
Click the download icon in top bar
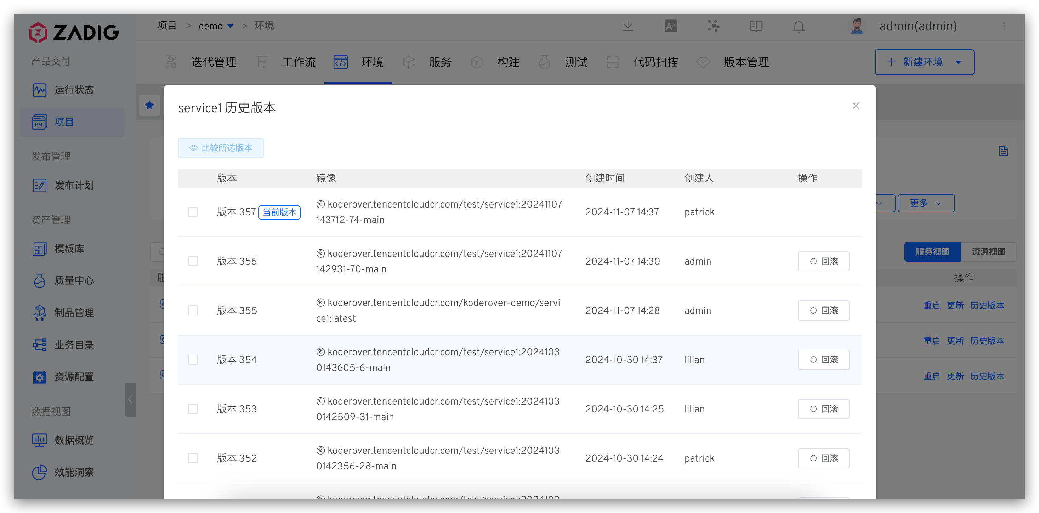(628, 26)
